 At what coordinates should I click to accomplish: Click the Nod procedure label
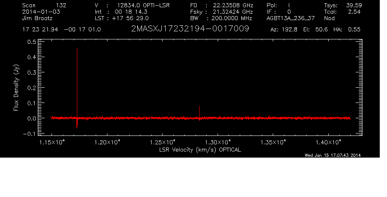pyautogui.click(x=329, y=18)
